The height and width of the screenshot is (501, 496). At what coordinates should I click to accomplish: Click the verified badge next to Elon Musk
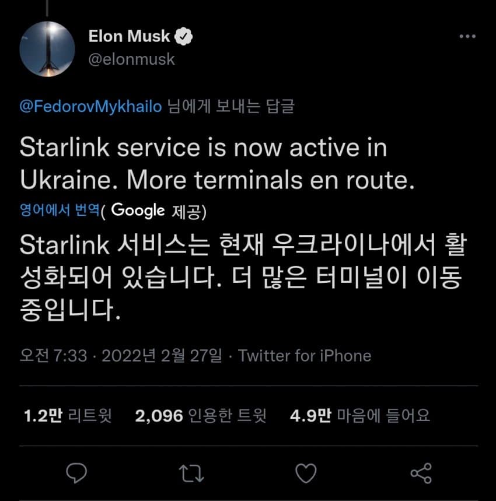point(184,37)
